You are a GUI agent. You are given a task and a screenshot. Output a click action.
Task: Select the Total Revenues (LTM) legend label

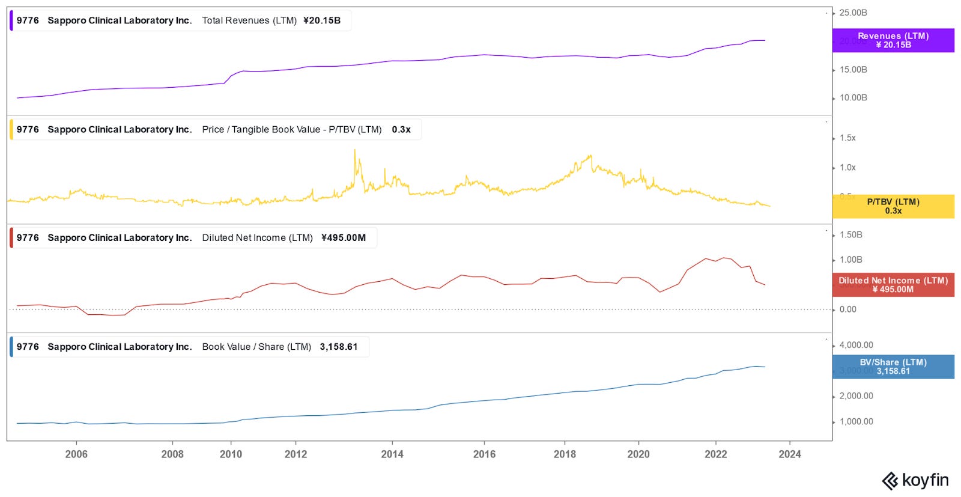[249, 20]
